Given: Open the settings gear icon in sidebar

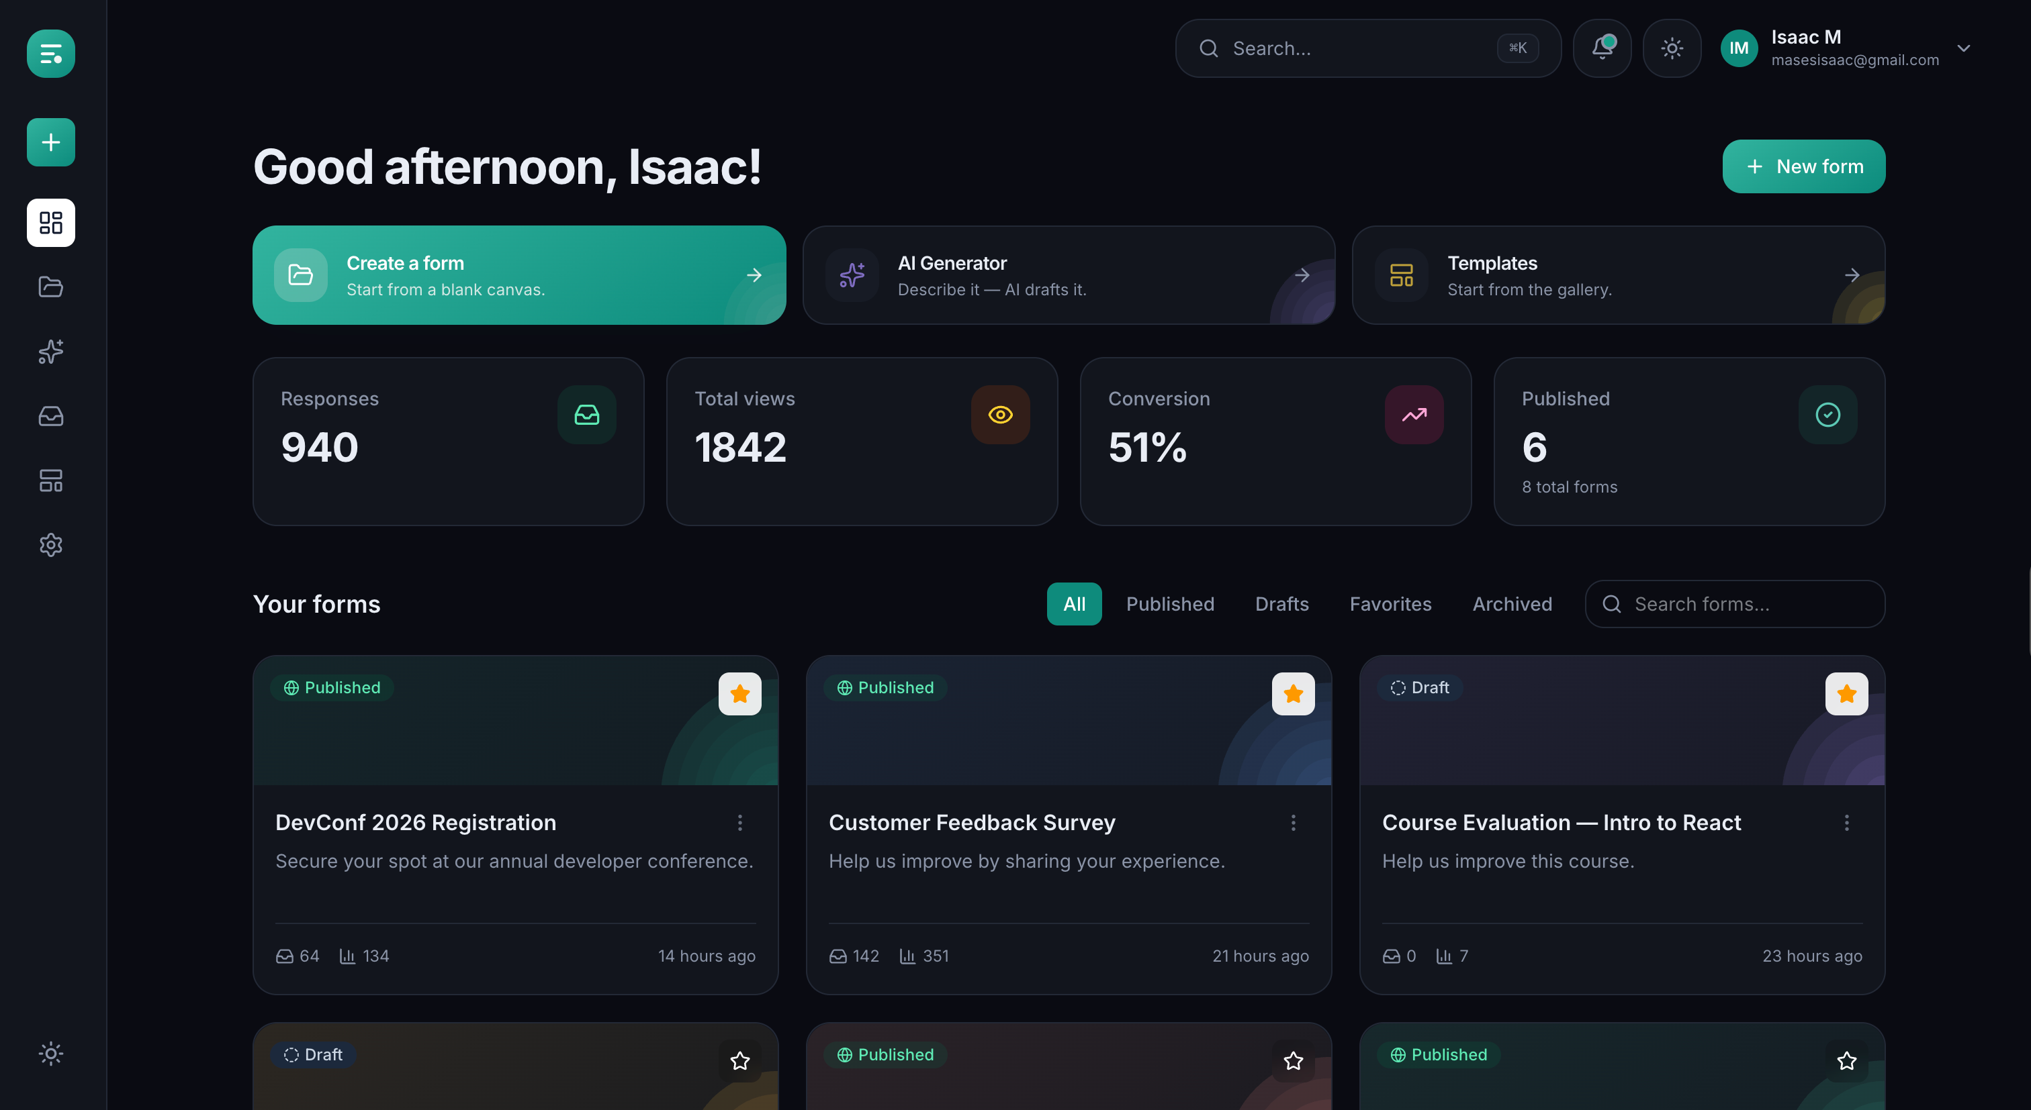Looking at the screenshot, I should tap(50, 544).
